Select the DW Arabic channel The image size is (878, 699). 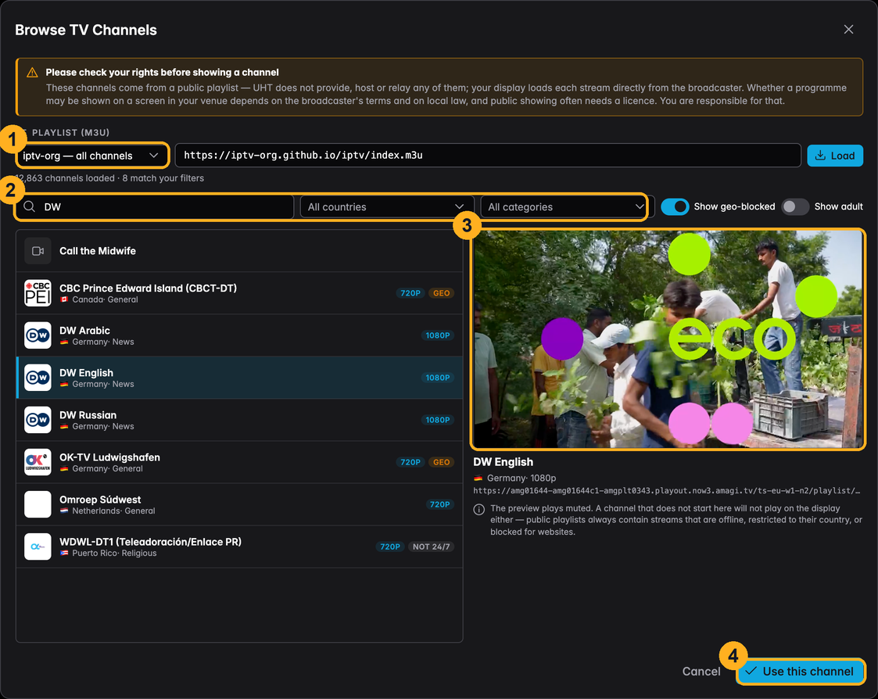pyautogui.click(x=240, y=335)
